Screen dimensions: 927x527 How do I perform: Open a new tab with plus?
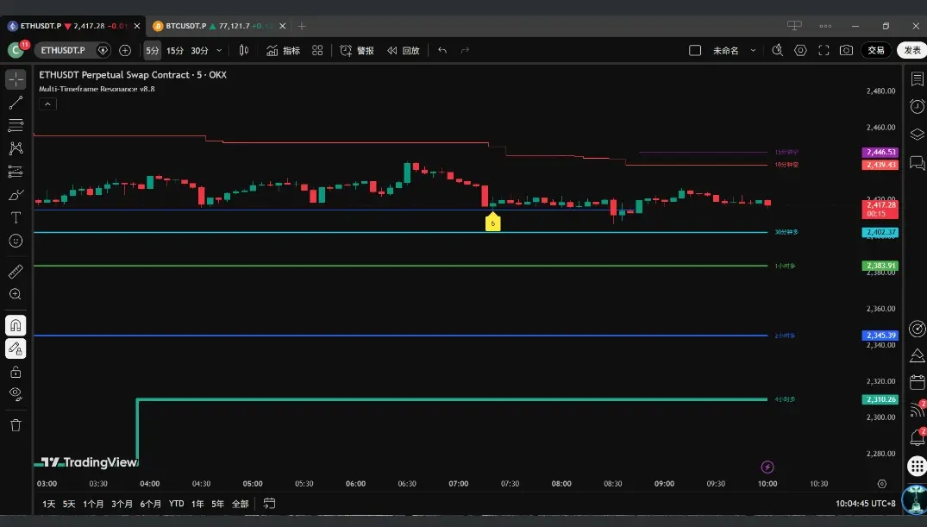pyautogui.click(x=302, y=26)
